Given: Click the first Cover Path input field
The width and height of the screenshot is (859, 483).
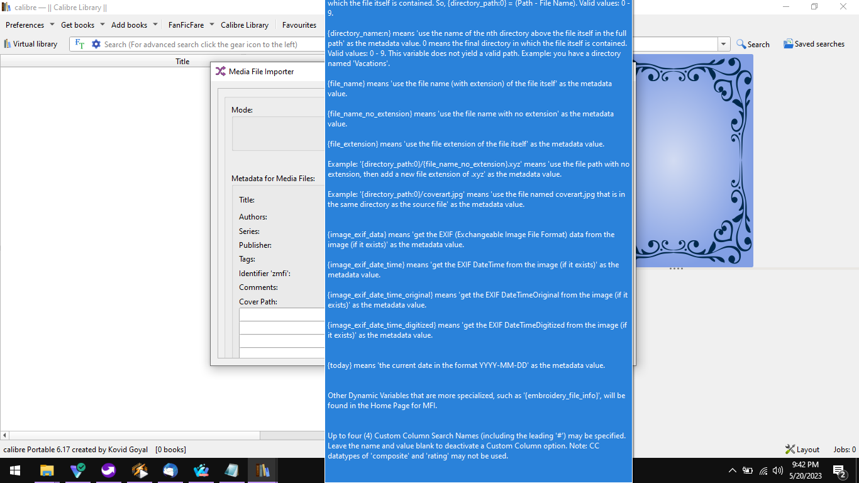Looking at the screenshot, I should pyautogui.click(x=282, y=314).
